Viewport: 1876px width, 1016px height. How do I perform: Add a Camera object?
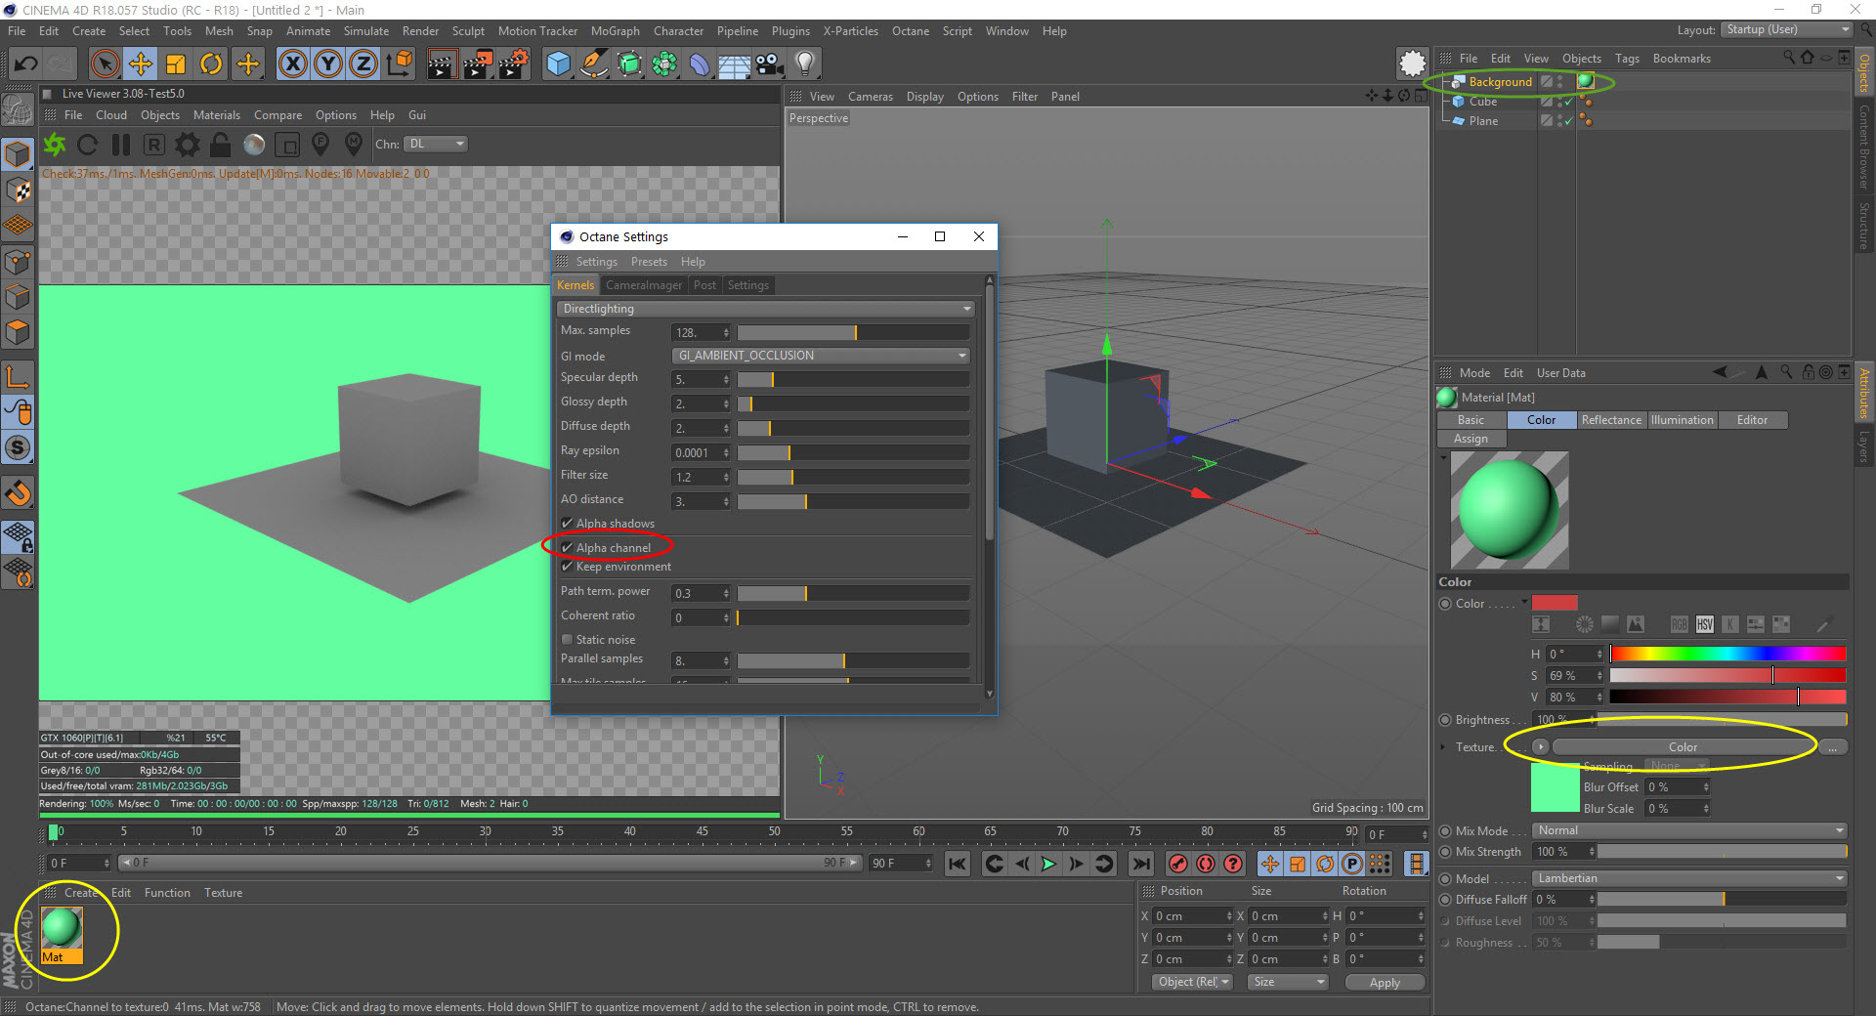[770, 64]
